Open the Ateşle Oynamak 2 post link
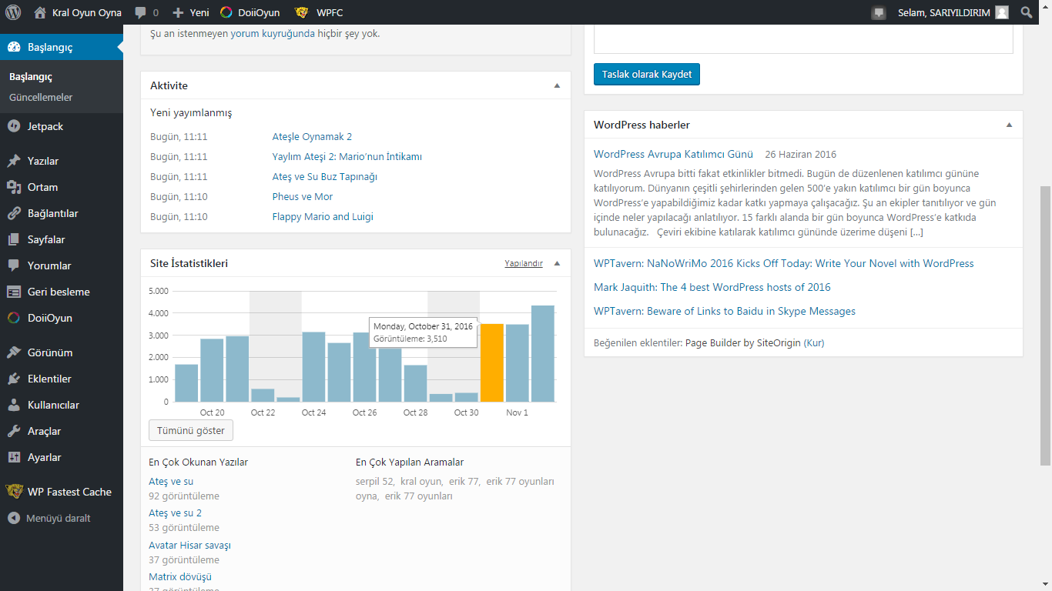The height and width of the screenshot is (591, 1052). tap(312, 137)
